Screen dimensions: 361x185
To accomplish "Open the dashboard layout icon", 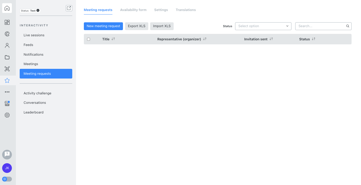I will [x=7, y=22].
